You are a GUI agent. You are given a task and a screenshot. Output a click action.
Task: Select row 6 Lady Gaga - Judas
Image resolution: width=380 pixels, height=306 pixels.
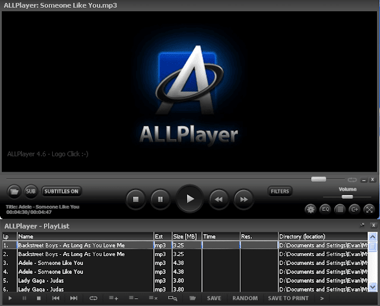185,289
